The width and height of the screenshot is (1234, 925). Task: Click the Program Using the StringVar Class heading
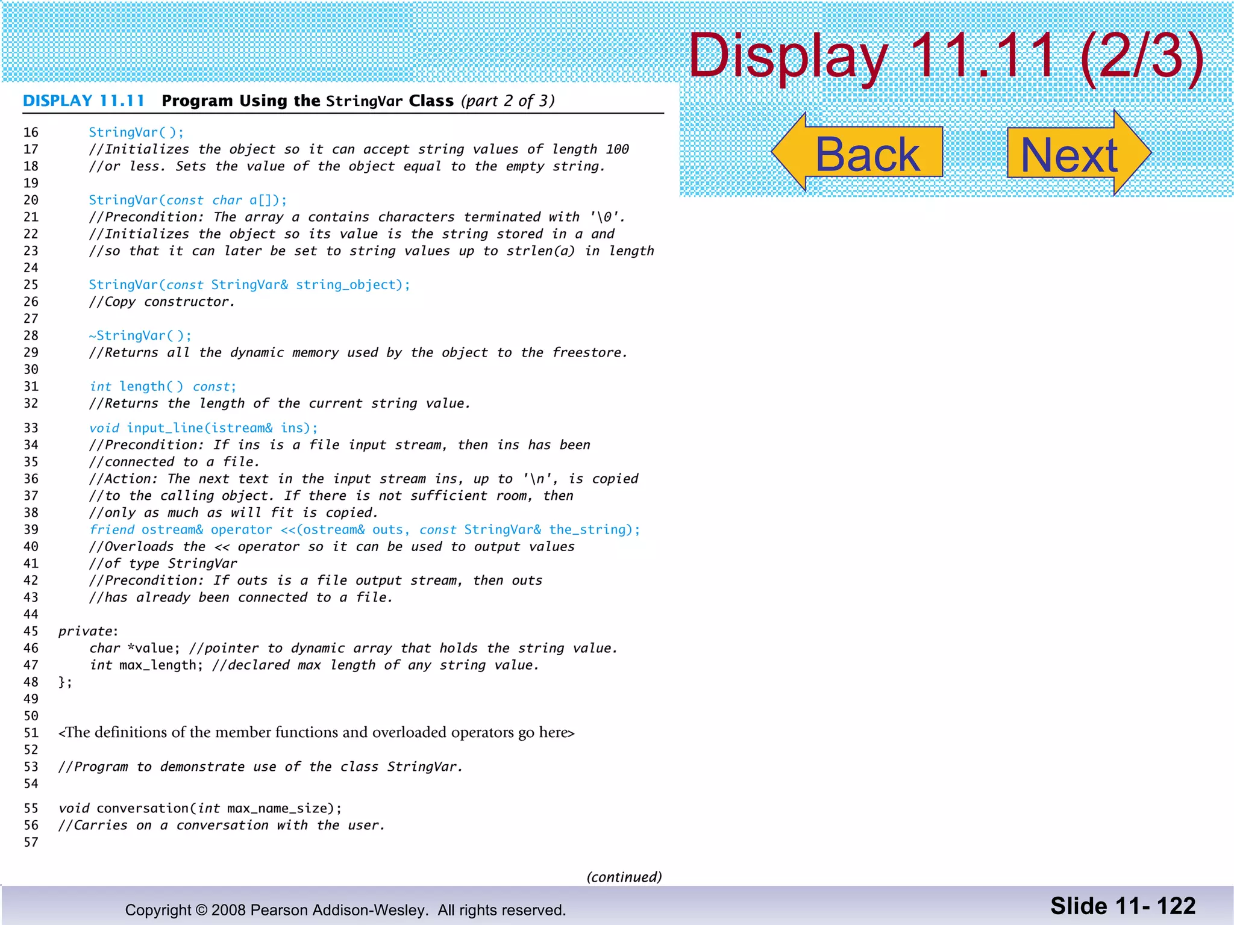(307, 101)
